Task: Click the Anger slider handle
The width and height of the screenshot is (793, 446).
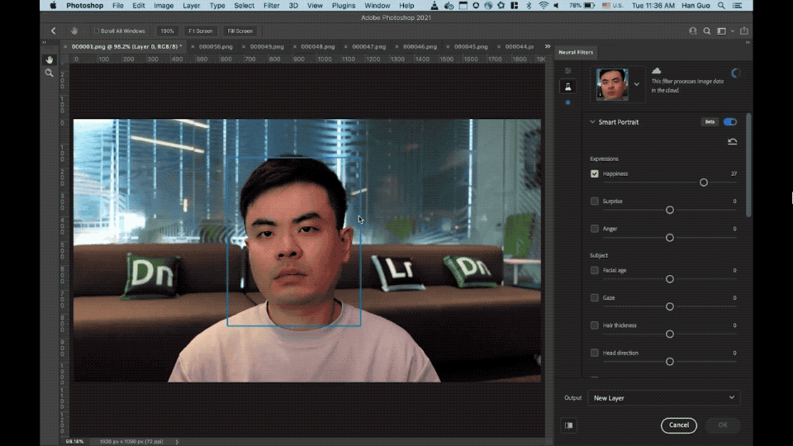Action: 670,238
